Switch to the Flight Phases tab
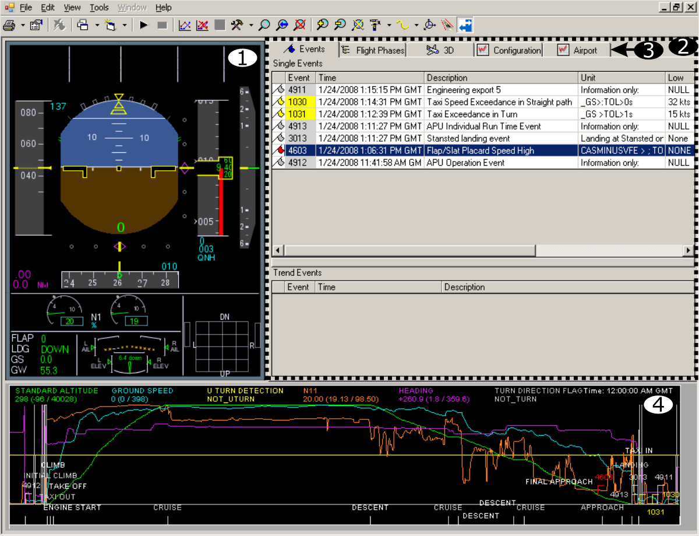Viewport: 699px width, 536px height. coord(373,50)
